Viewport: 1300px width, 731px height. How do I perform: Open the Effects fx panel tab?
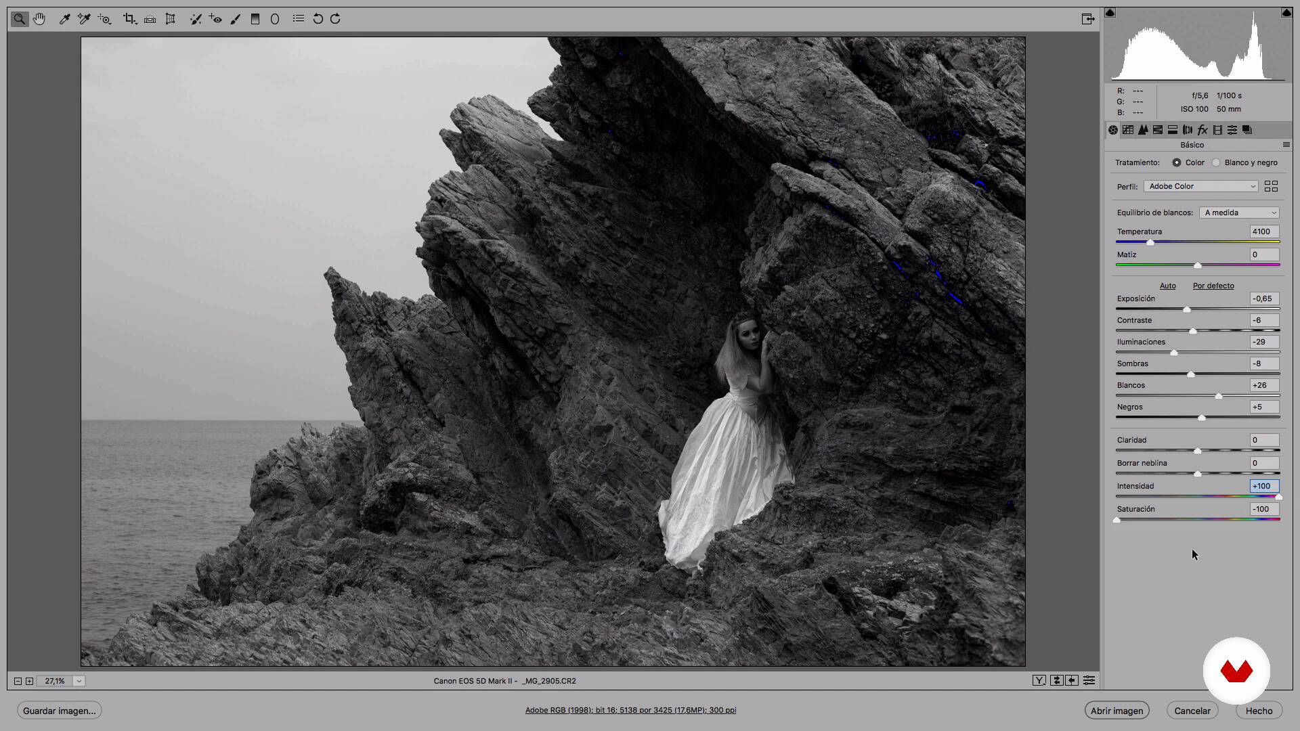tap(1202, 130)
